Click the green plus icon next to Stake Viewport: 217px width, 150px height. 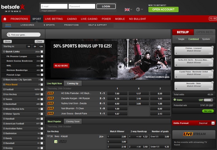tap(175, 100)
